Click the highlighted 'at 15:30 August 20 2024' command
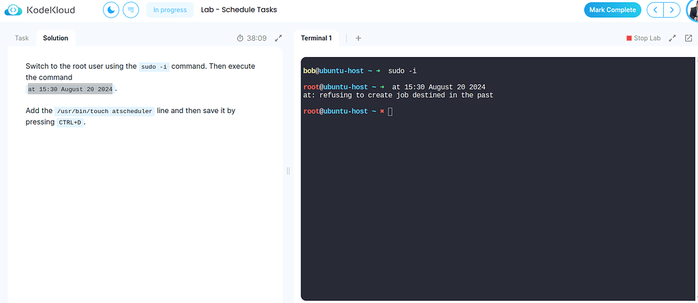Image resolution: width=698 pixels, height=303 pixels. [70, 89]
